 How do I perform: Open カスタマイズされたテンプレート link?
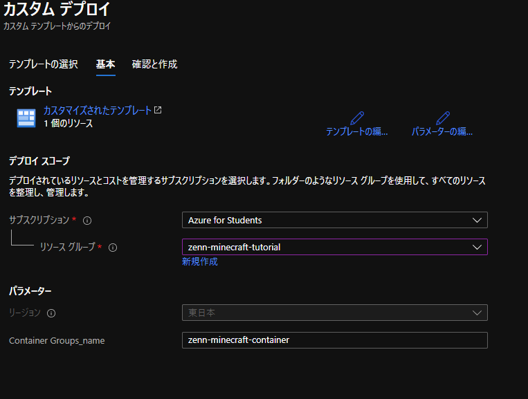point(98,111)
